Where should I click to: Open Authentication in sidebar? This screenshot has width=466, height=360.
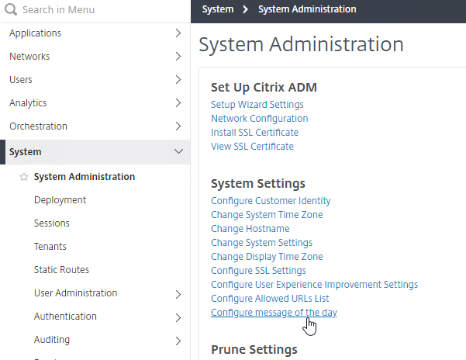(65, 316)
